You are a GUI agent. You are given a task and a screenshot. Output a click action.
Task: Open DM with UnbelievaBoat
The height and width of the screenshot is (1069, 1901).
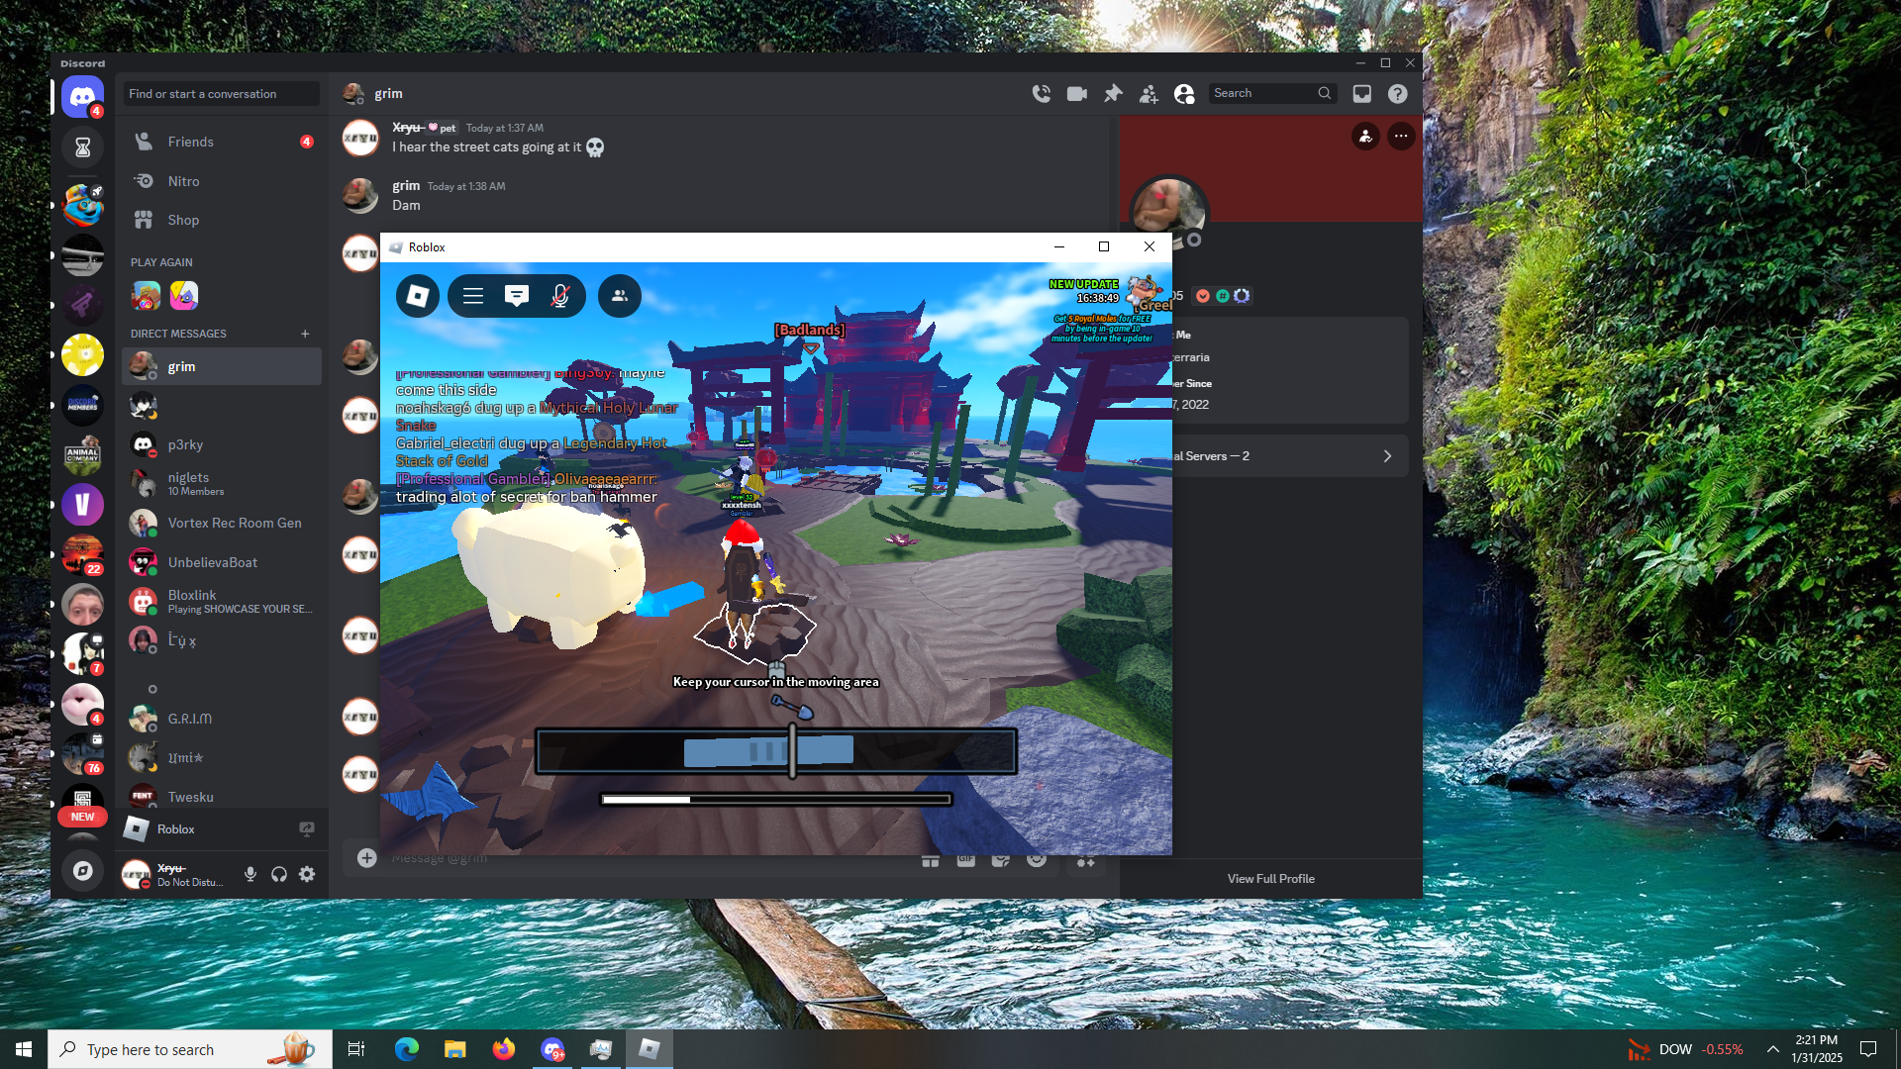point(212,562)
